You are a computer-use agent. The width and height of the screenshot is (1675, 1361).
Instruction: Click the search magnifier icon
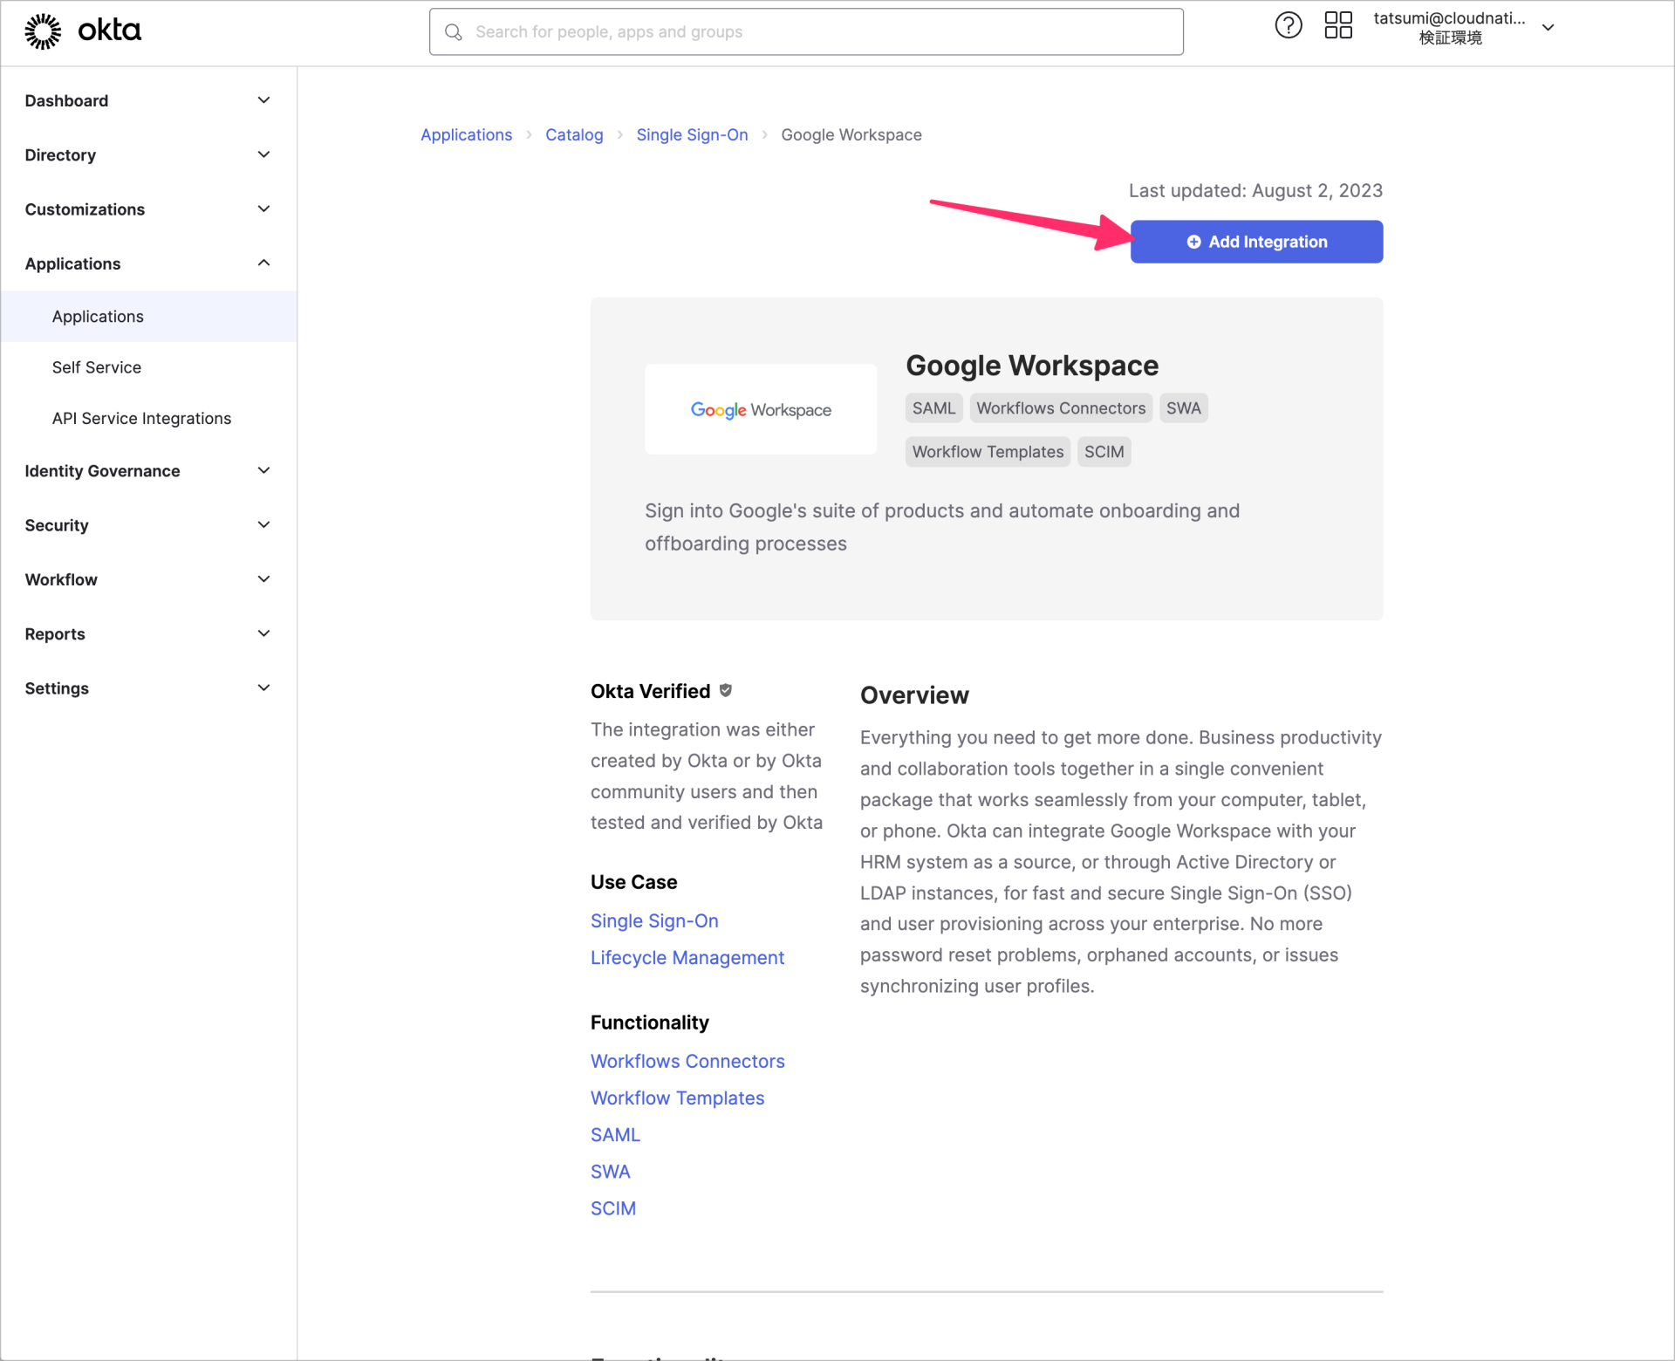[454, 31]
